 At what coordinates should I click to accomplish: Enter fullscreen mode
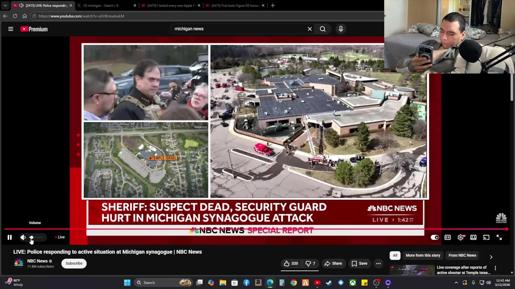(499, 238)
